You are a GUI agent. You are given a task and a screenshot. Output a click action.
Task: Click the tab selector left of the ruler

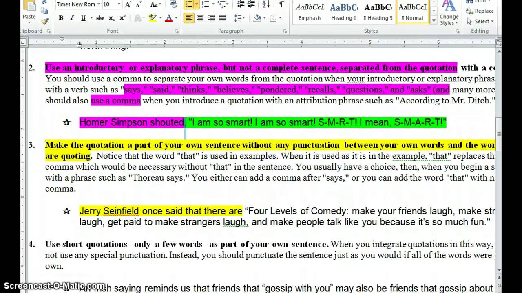(23, 42)
